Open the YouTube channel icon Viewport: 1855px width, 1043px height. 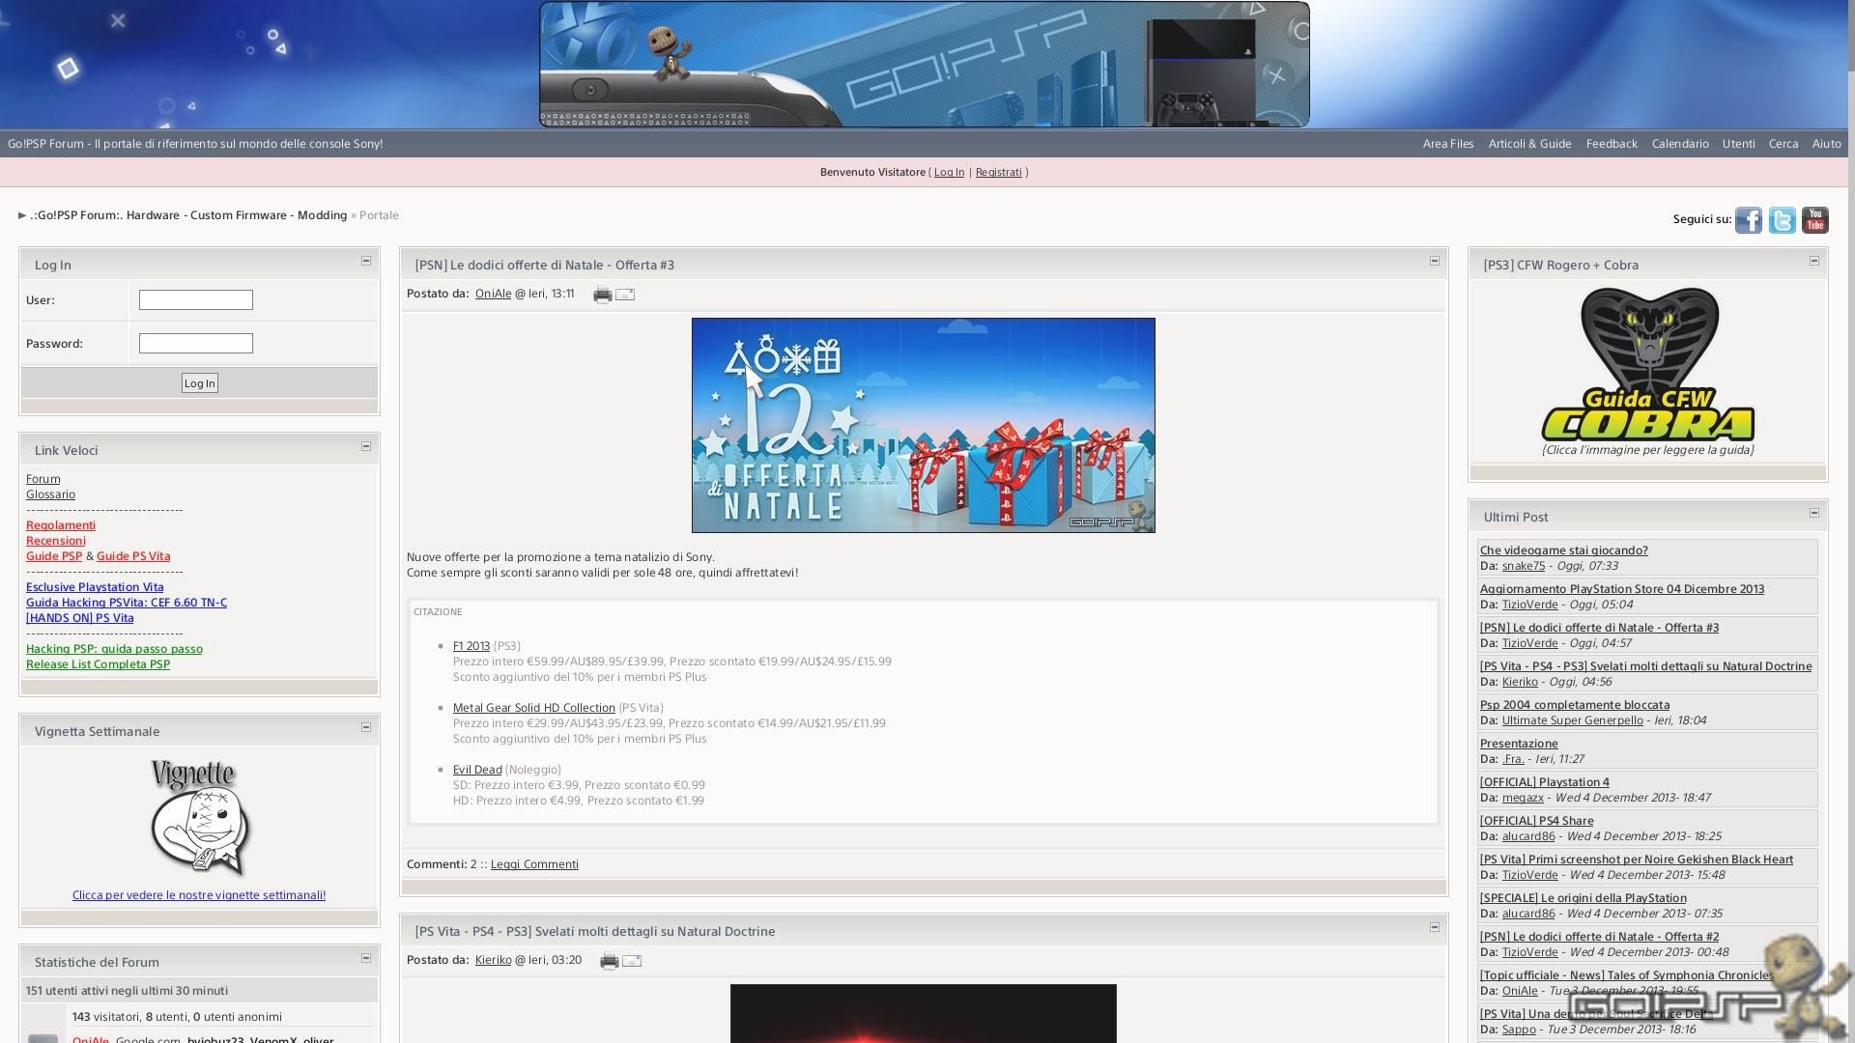[x=1814, y=220]
